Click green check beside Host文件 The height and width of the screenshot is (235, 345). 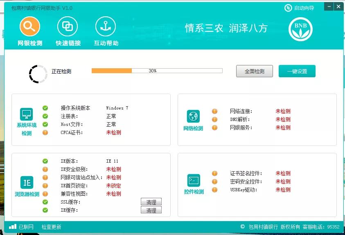(x=45, y=124)
